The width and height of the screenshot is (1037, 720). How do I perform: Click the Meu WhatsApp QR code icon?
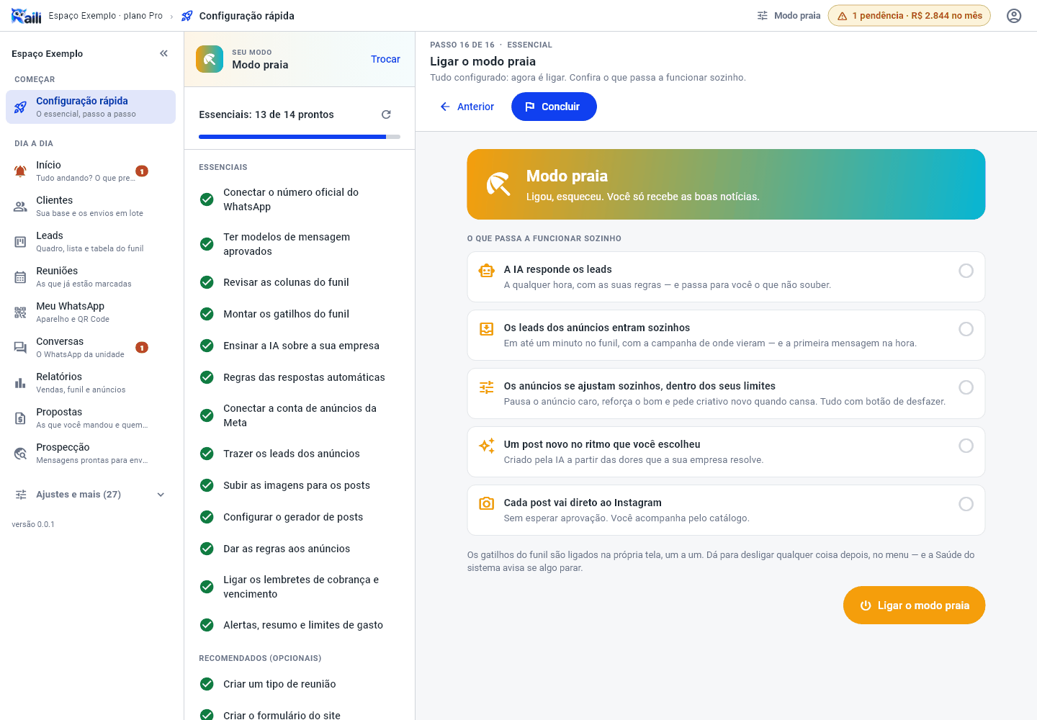pos(20,312)
